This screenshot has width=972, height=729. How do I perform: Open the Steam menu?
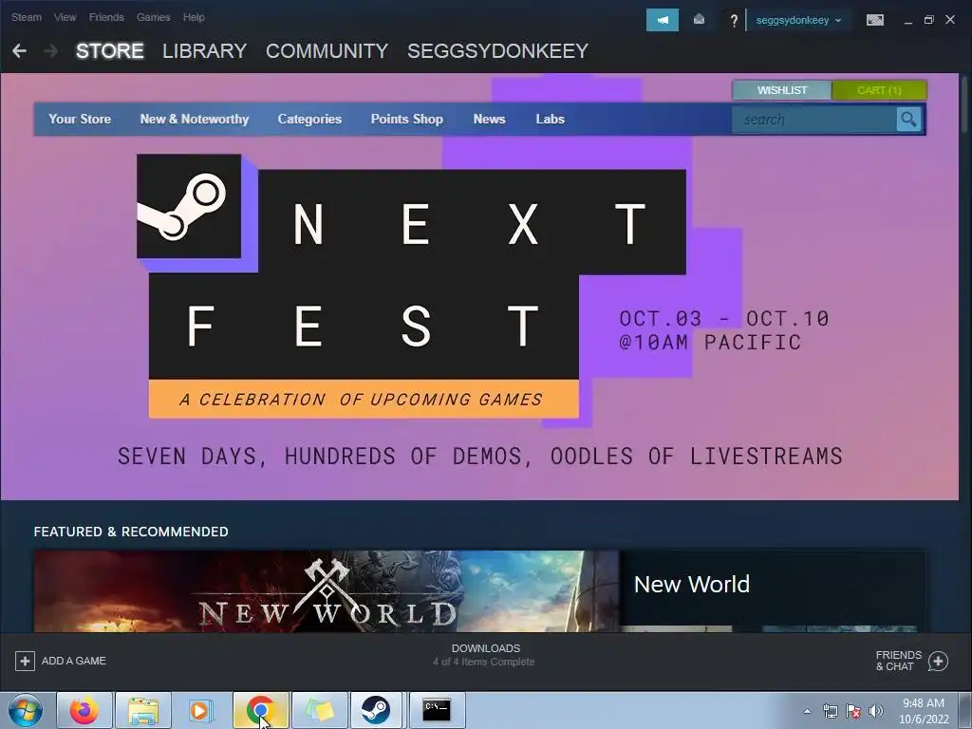coord(26,17)
